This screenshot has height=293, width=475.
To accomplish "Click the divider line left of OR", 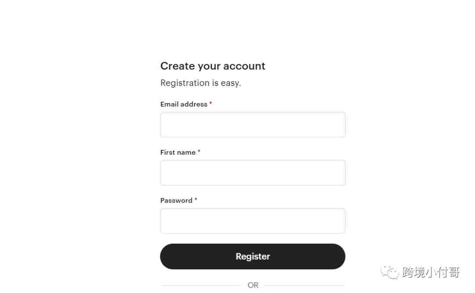I will [201, 285].
